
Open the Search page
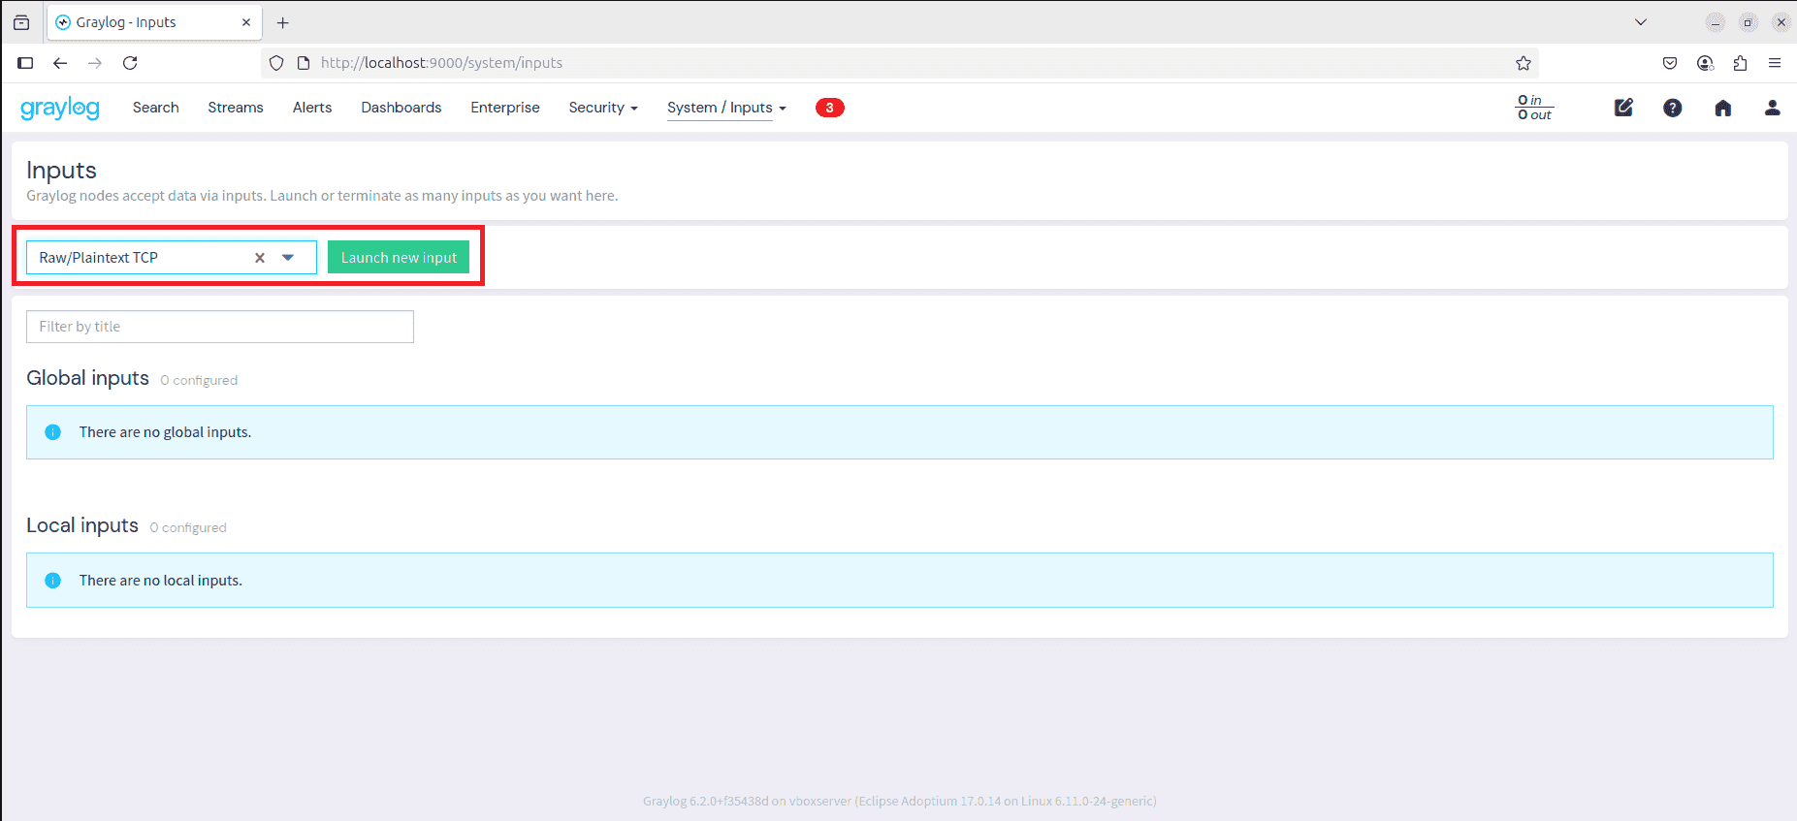[156, 108]
